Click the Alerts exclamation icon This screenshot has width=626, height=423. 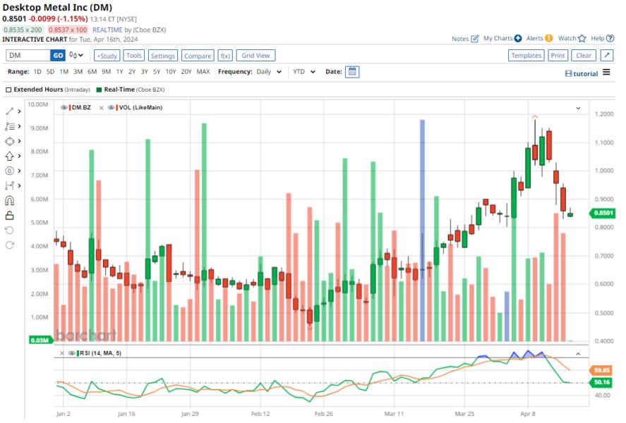(x=549, y=38)
